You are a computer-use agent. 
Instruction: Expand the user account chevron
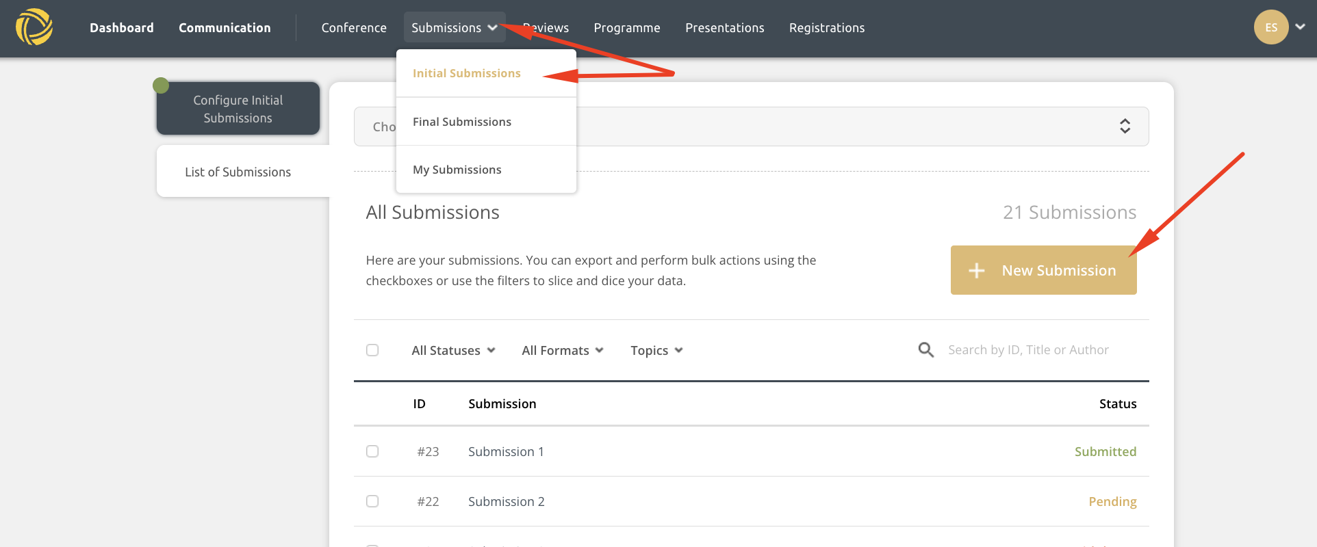[x=1301, y=27]
